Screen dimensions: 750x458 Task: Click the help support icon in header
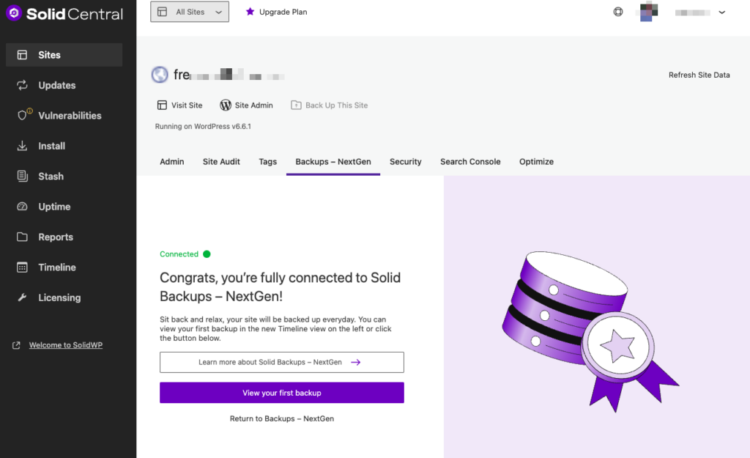click(618, 12)
